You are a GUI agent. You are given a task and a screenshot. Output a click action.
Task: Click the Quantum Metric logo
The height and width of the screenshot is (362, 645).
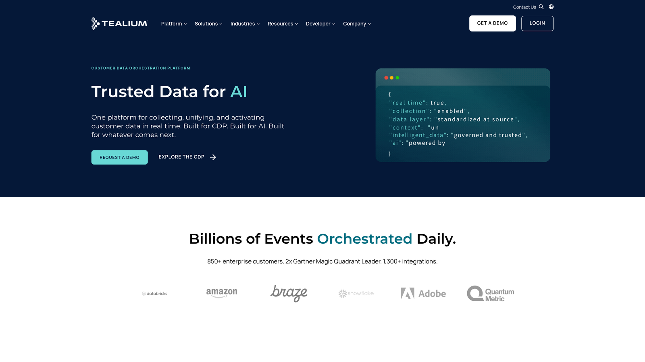[491, 294]
